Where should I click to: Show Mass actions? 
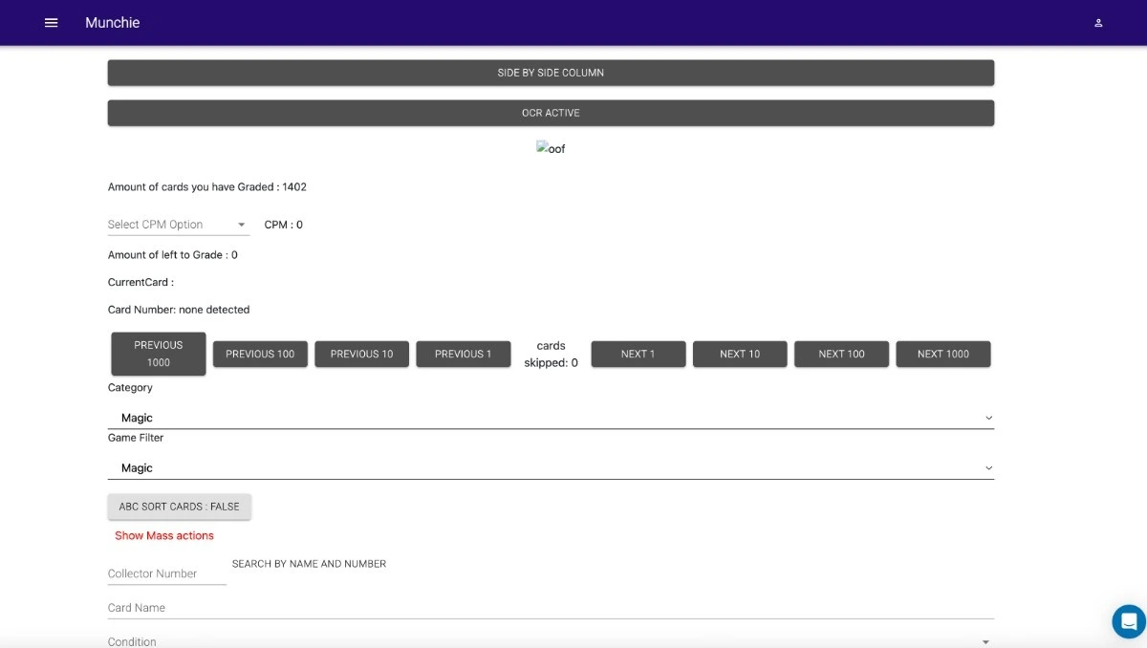click(x=163, y=535)
